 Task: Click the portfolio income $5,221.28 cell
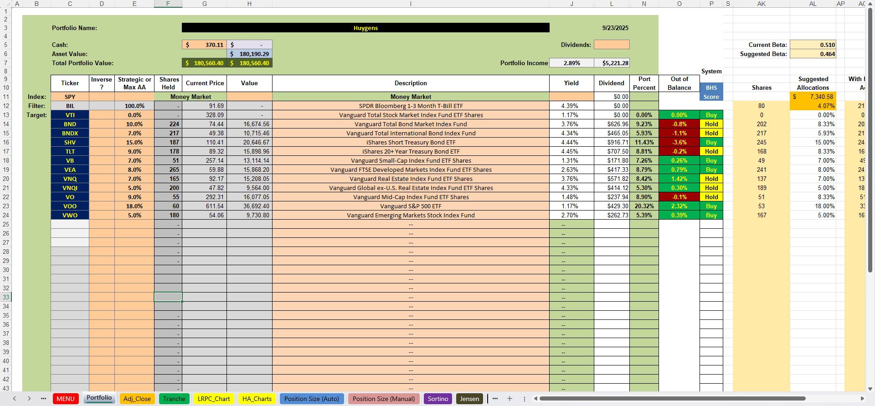(x=612, y=63)
